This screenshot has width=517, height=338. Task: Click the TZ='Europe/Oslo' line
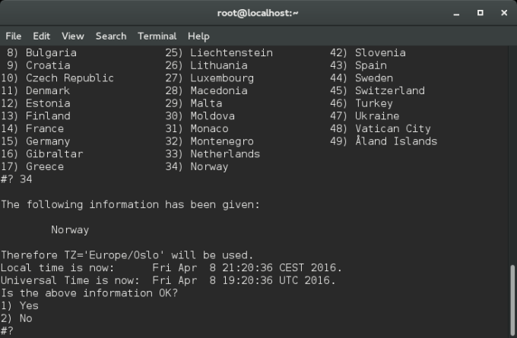click(126, 255)
